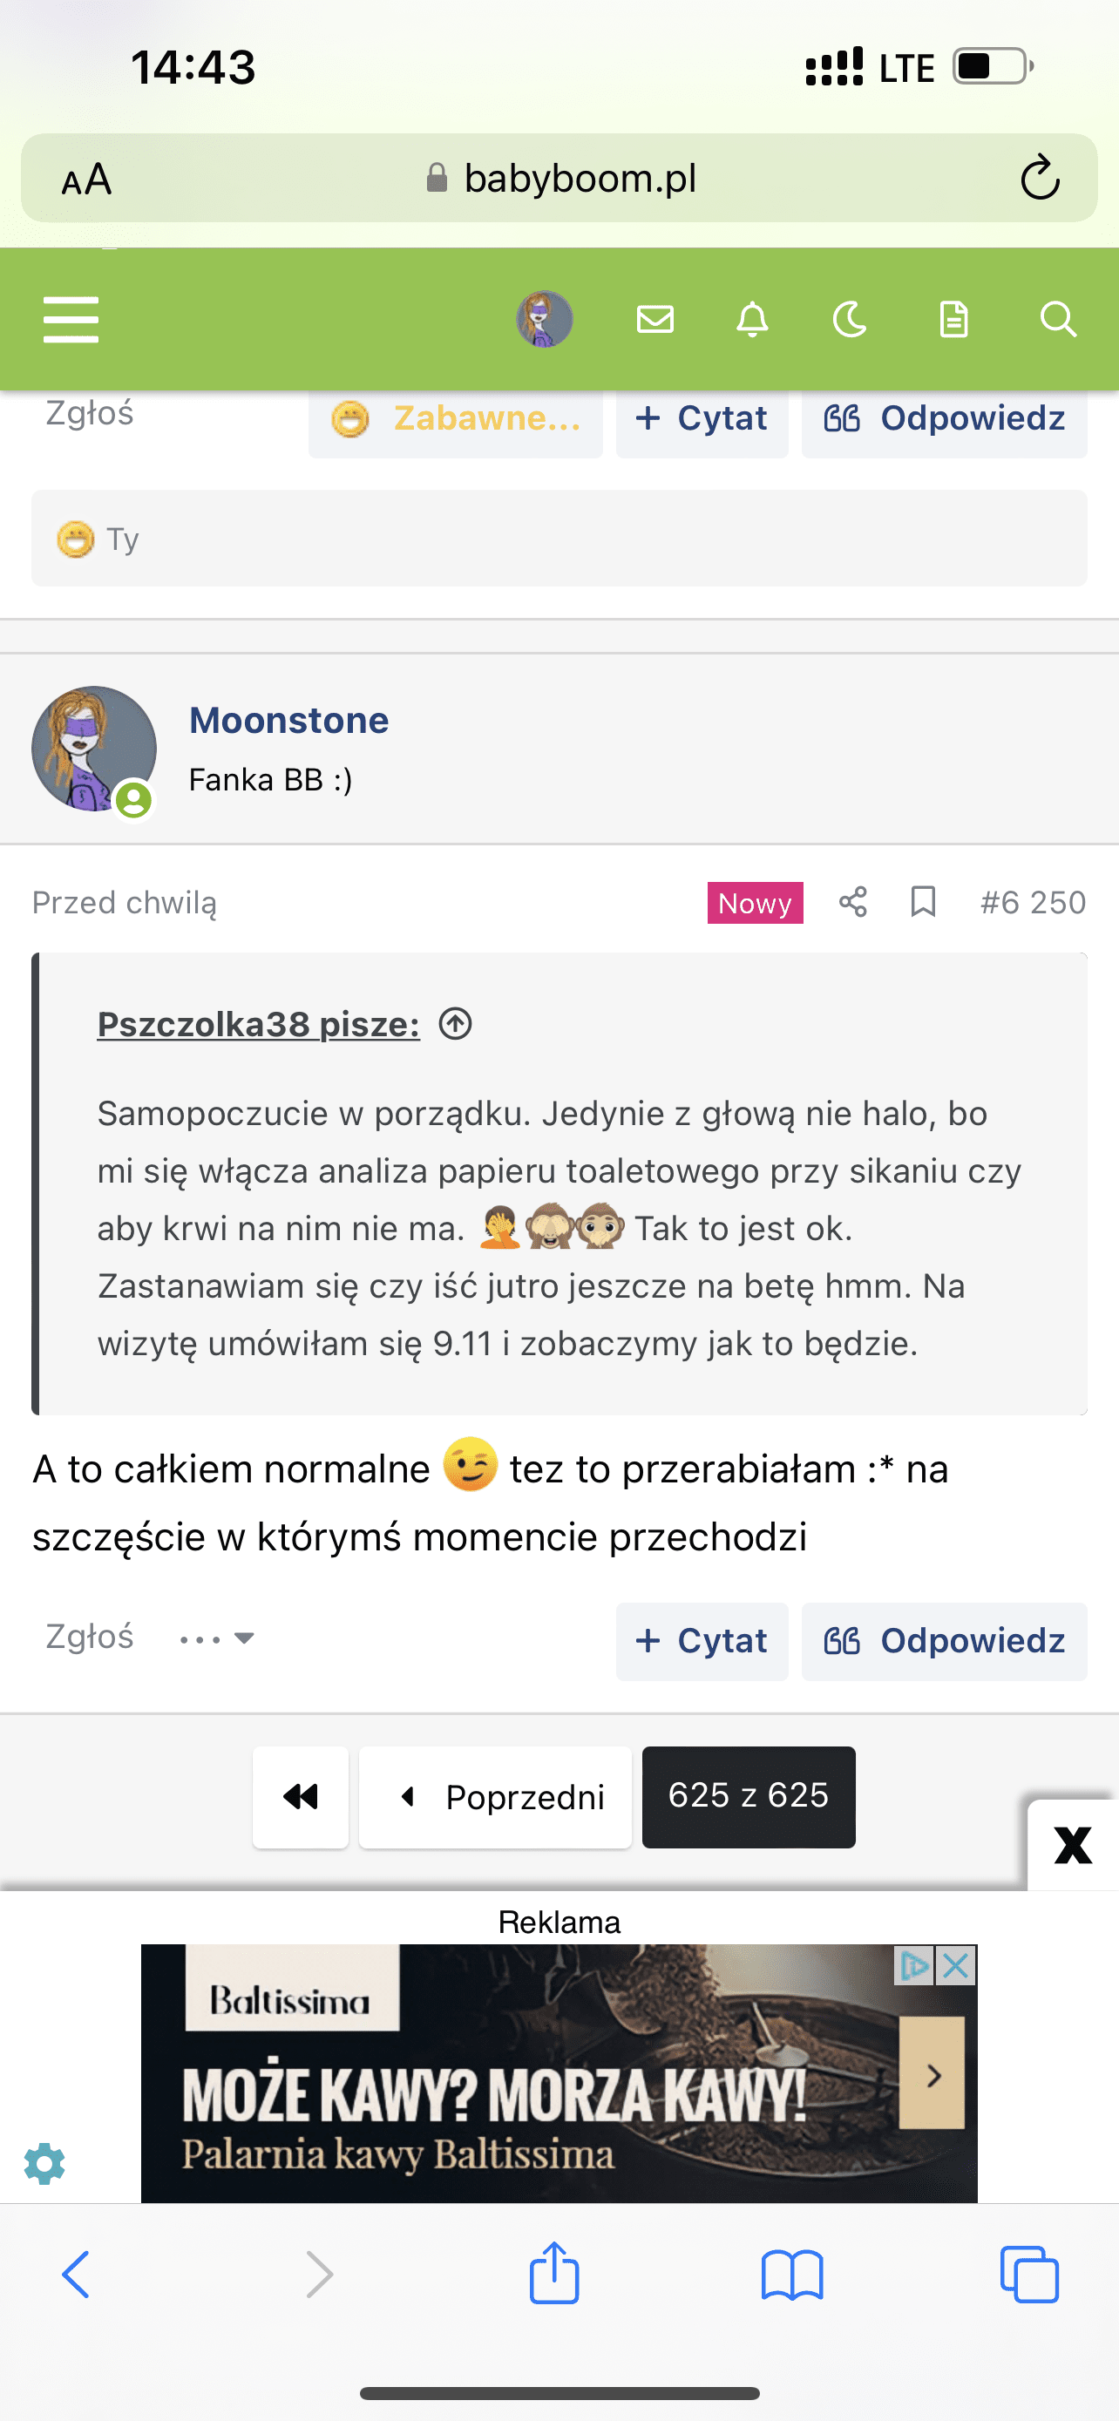The image size is (1119, 2421).
Task: Tap the babyboom.pl address bar
Action: tap(562, 179)
